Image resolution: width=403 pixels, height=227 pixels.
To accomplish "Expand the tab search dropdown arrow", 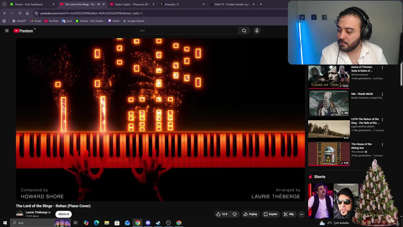I will pyautogui.click(x=4, y=4).
